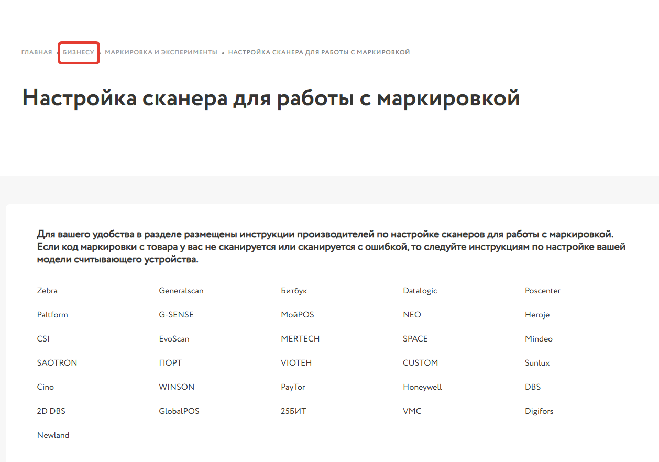
Task: Choose the MERTECH link
Action: pyautogui.click(x=300, y=339)
